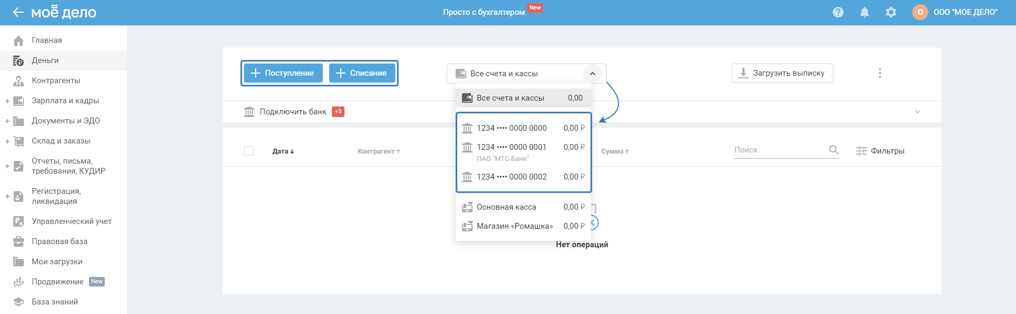Click Подключить банк link
1016x314 pixels.
tap(293, 112)
